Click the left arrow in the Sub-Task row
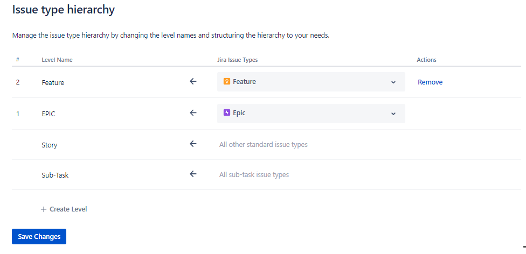 click(193, 174)
